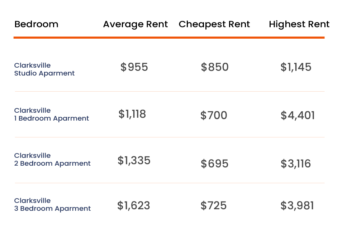Click the $3,981 highest rent value
The image size is (347, 229).
tap(297, 205)
